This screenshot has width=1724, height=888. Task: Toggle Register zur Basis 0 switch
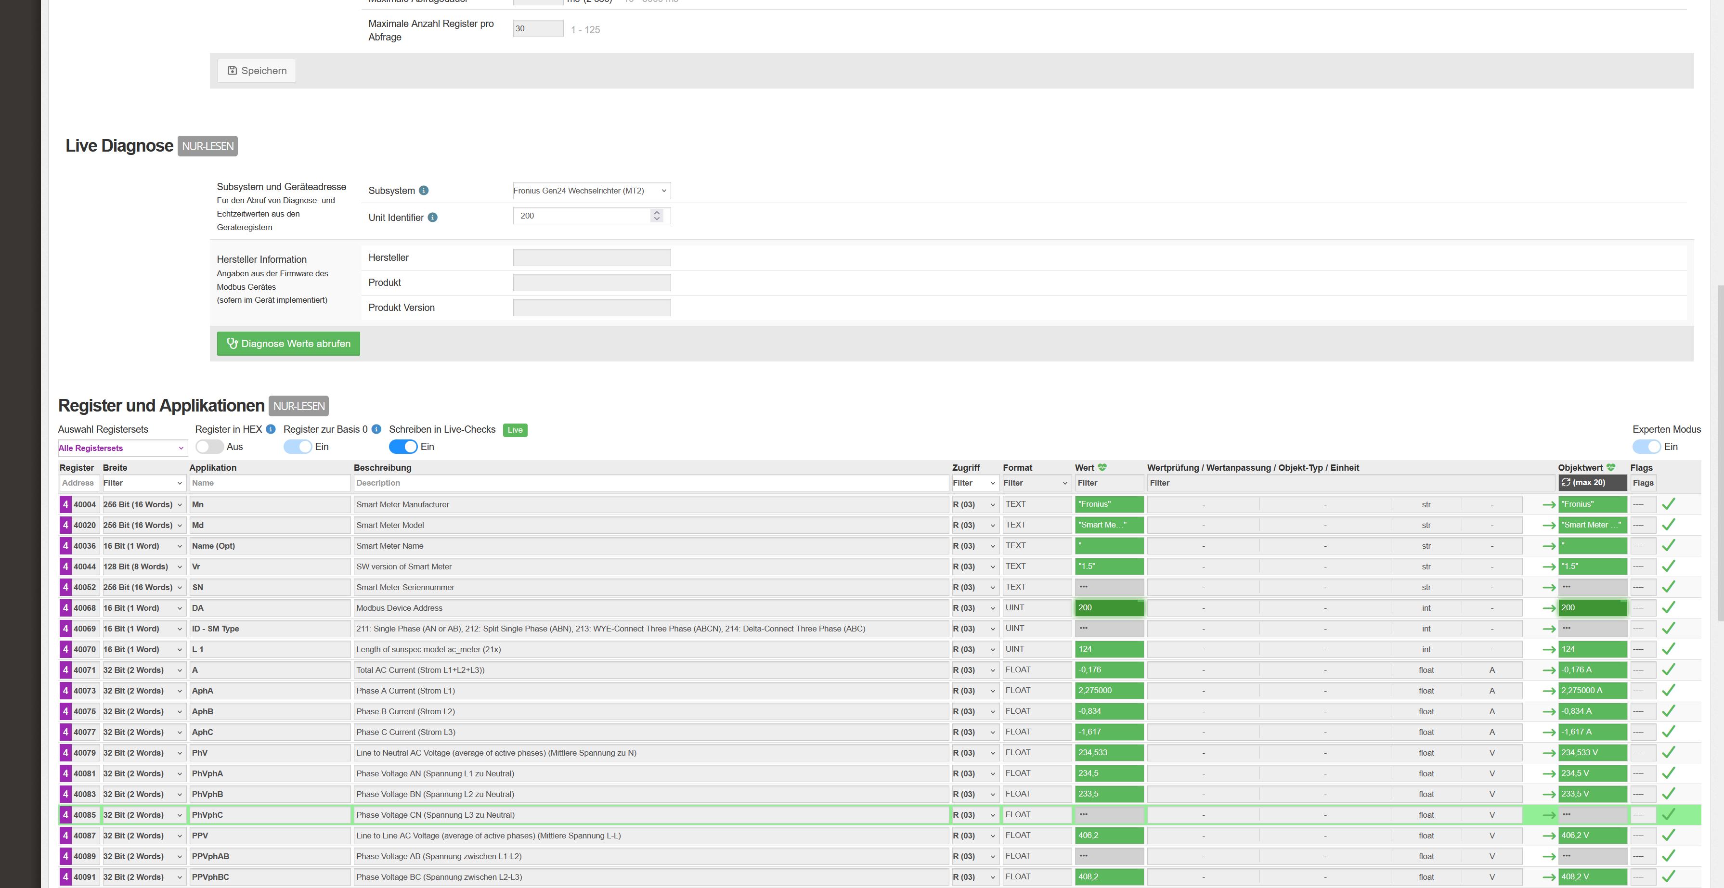(x=298, y=446)
